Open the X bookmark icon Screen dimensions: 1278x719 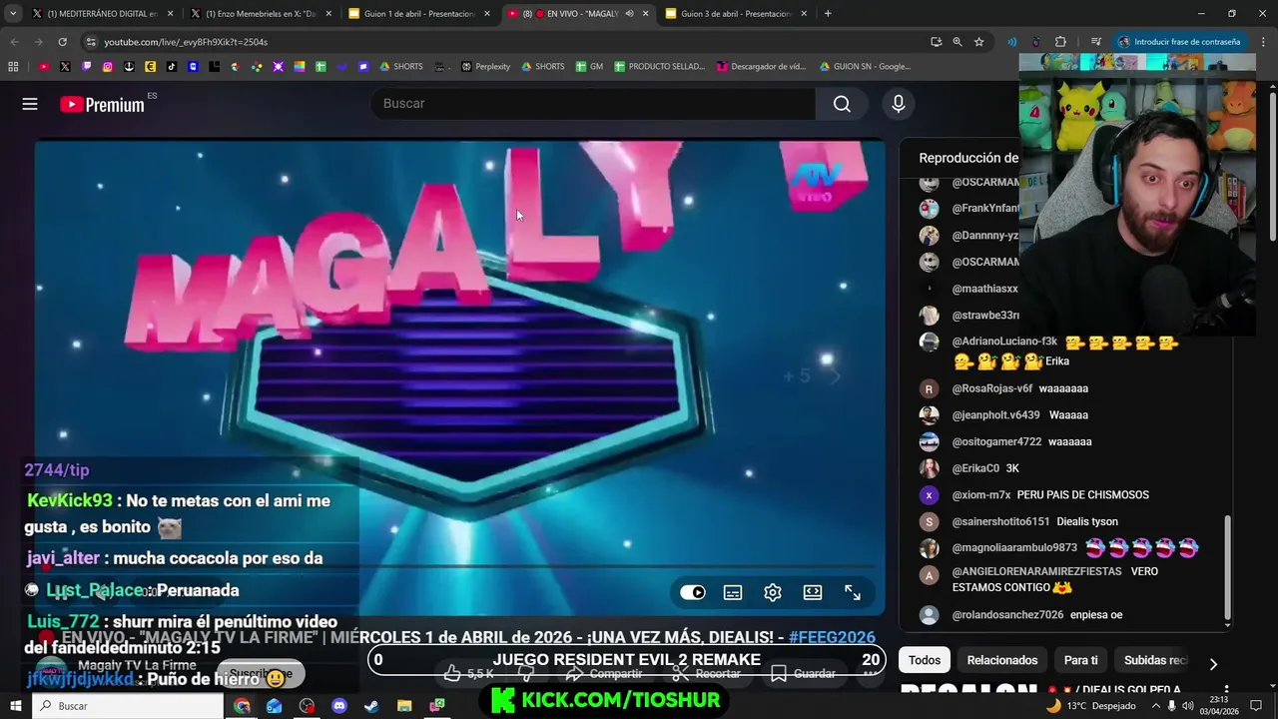click(65, 67)
